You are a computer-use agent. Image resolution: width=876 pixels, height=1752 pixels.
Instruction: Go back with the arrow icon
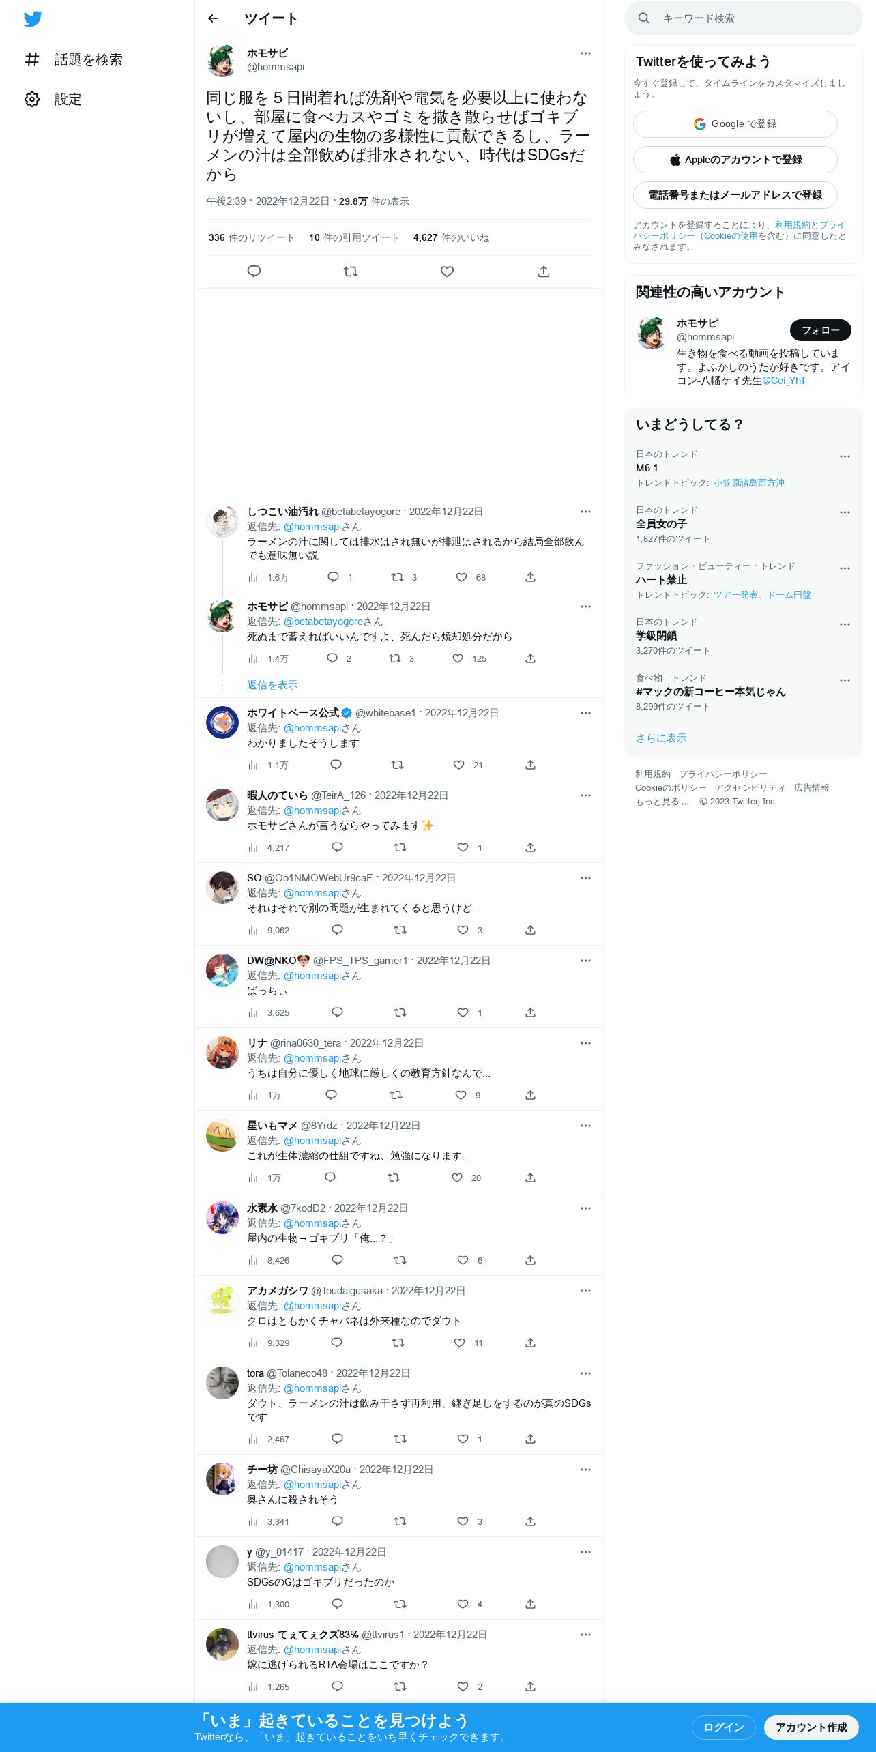click(213, 18)
